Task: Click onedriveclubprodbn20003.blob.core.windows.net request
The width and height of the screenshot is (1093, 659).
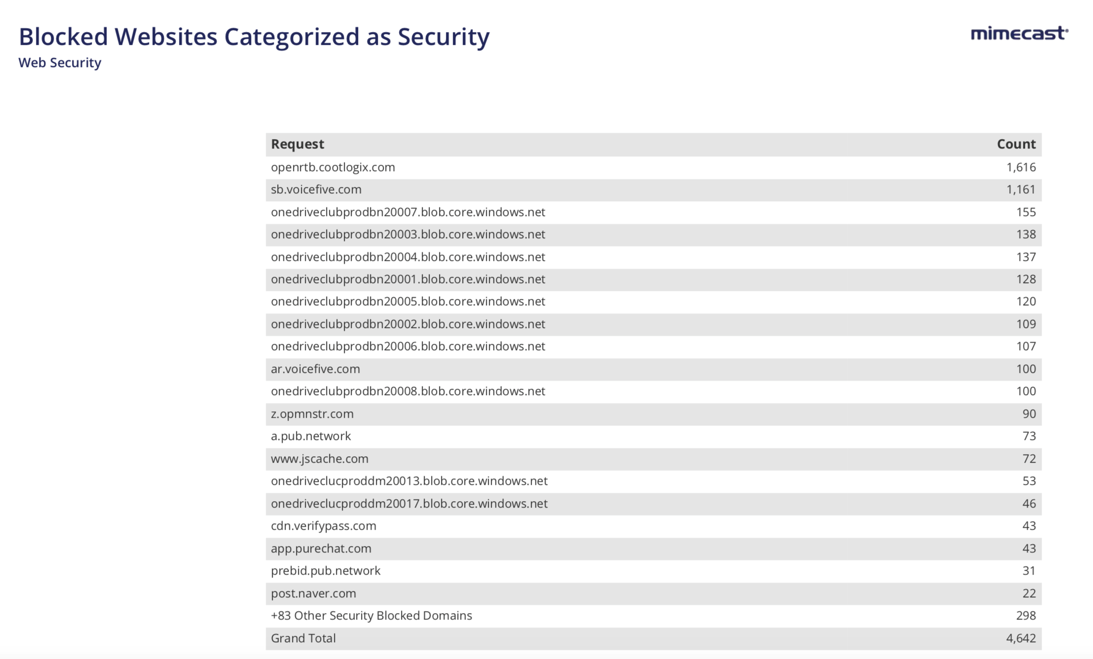Action: tap(408, 234)
